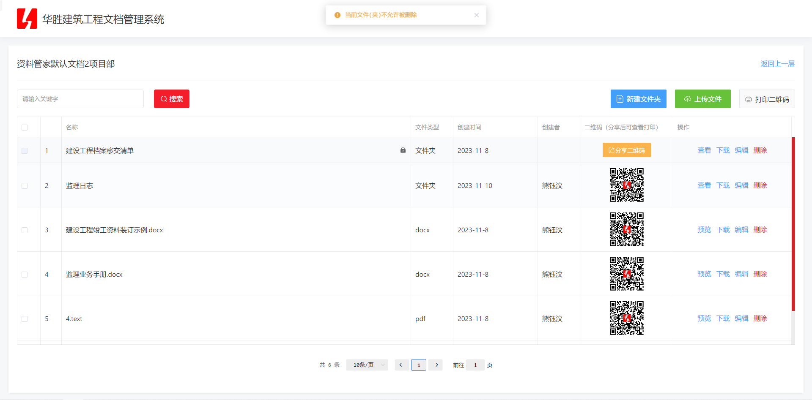Click the 创建者 column header
Screen dimensions: 812x400
tap(551, 127)
